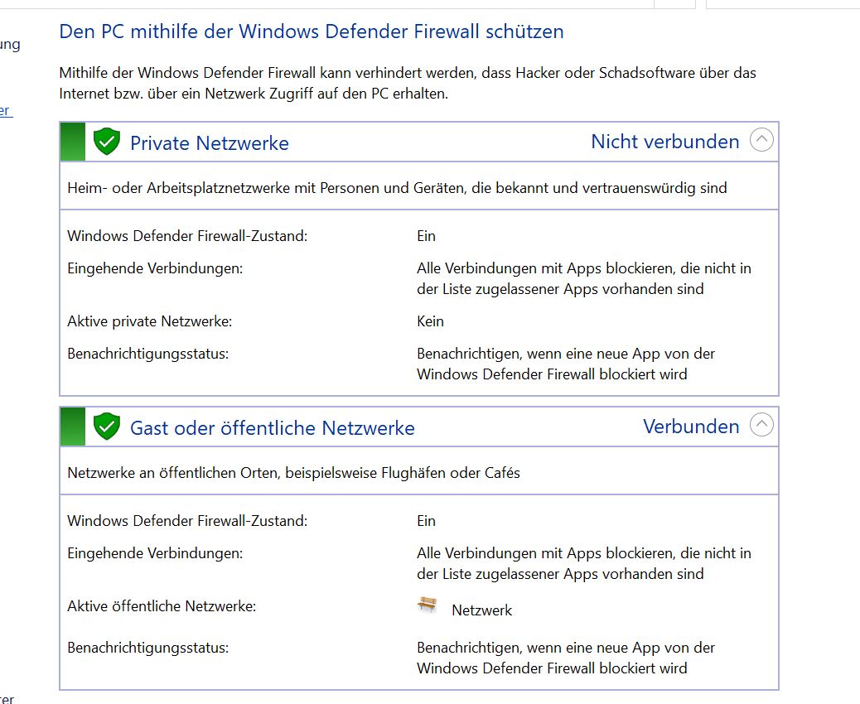The height and width of the screenshot is (704, 860).
Task: Open the underlined link in the left sidebar
Action: click(6, 111)
